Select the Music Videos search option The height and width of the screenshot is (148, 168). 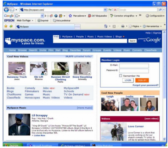pyautogui.click(x=104, y=37)
